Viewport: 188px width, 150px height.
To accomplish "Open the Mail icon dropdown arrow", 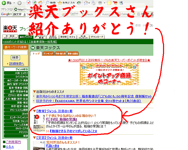I will (89, 3).
